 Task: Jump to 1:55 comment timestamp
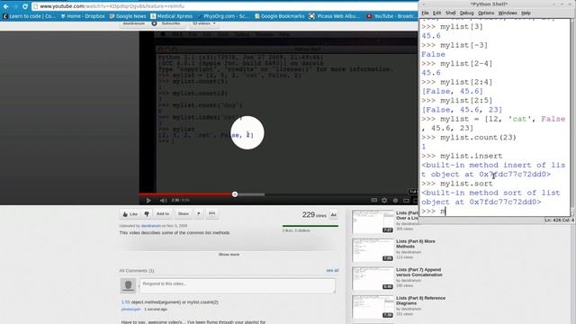coord(126,302)
